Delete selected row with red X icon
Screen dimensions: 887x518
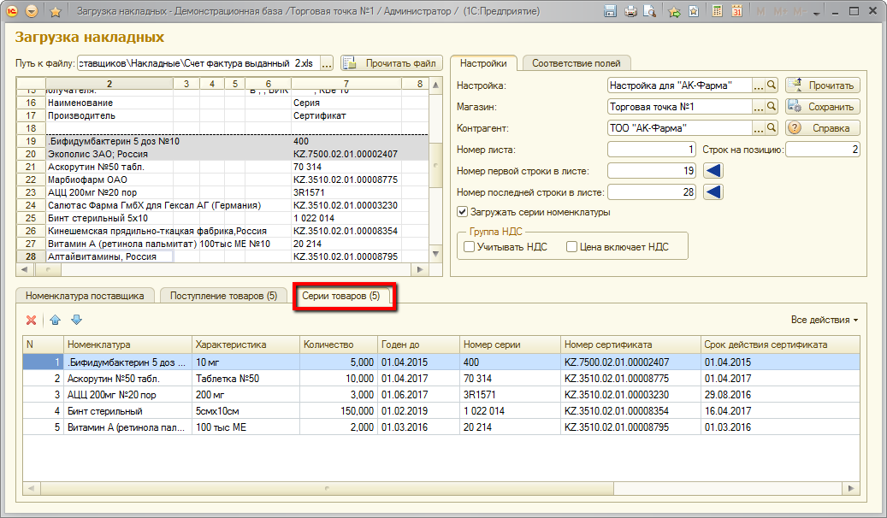(x=32, y=320)
